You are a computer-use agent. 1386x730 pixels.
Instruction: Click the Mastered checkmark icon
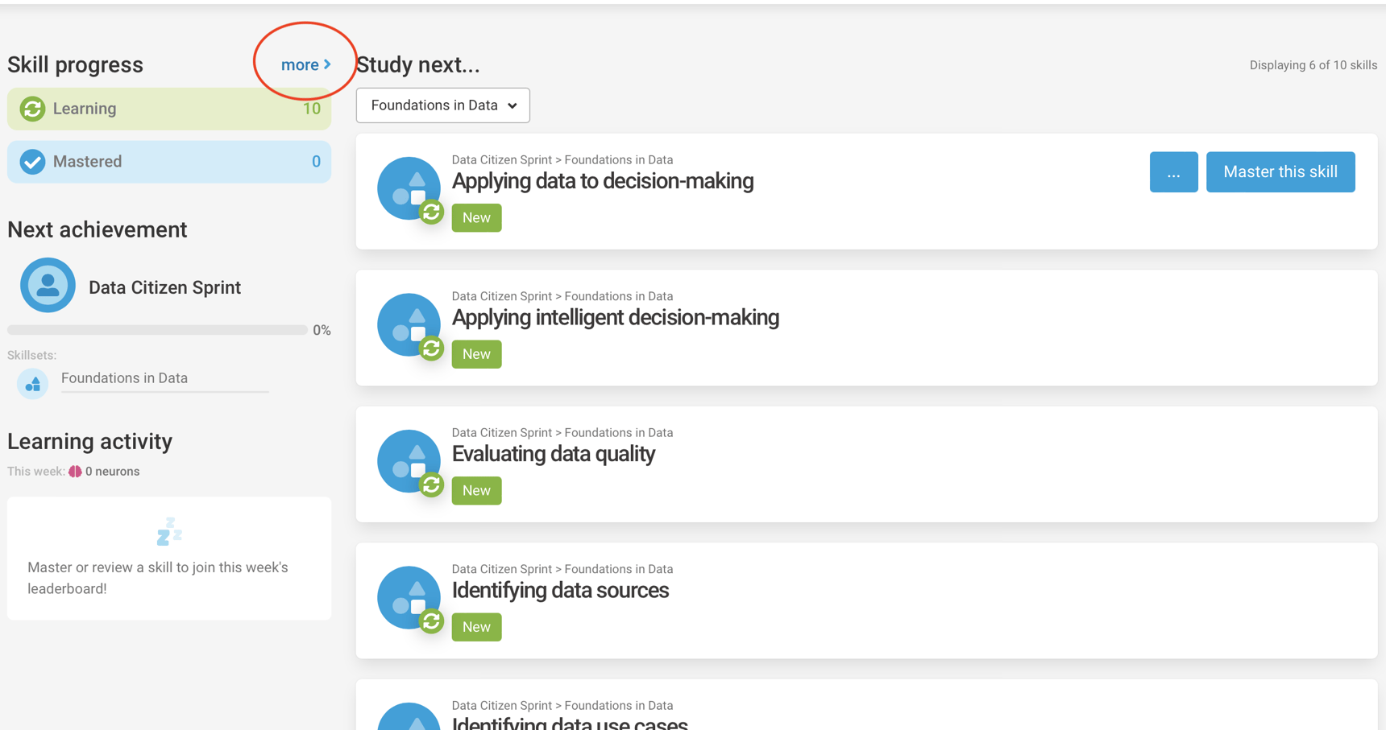32,162
